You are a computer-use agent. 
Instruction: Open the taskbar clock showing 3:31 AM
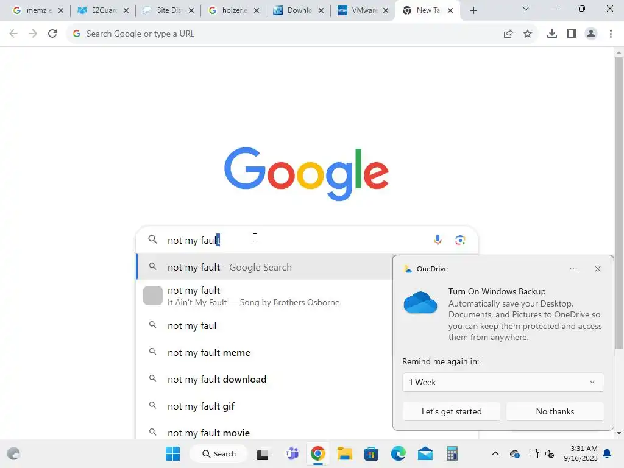(x=581, y=453)
